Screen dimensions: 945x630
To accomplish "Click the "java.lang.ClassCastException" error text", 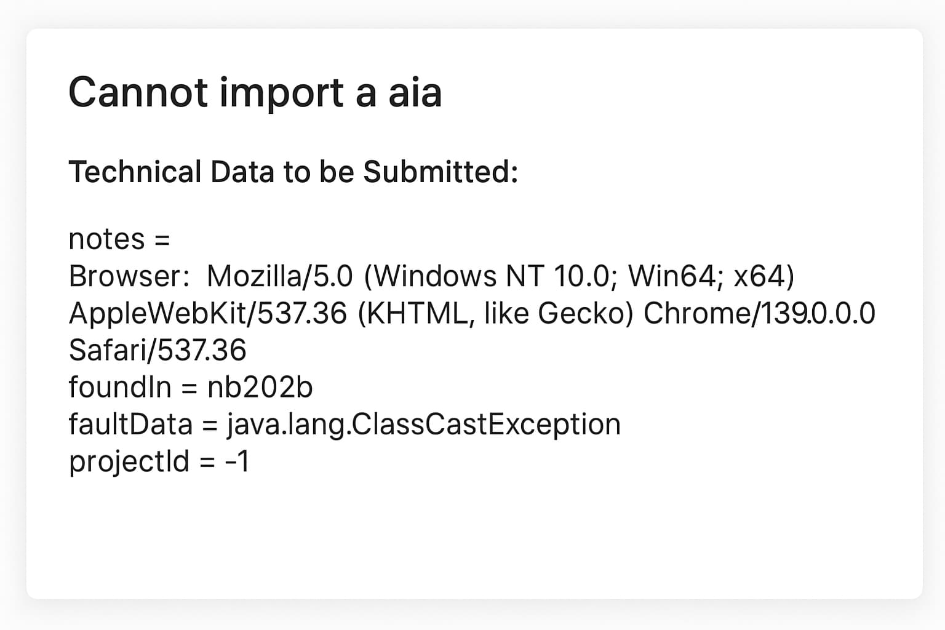I will (x=424, y=425).
